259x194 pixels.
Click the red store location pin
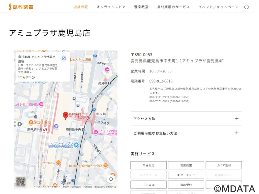coord(65,115)
